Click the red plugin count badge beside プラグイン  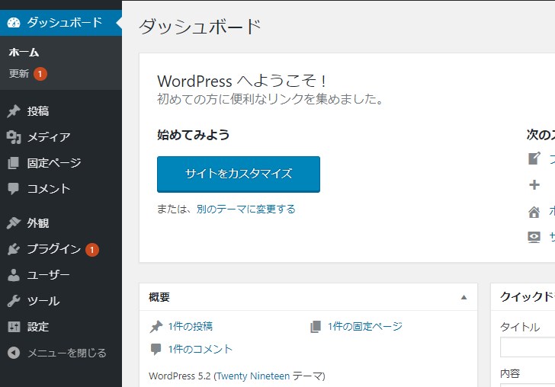92,250
